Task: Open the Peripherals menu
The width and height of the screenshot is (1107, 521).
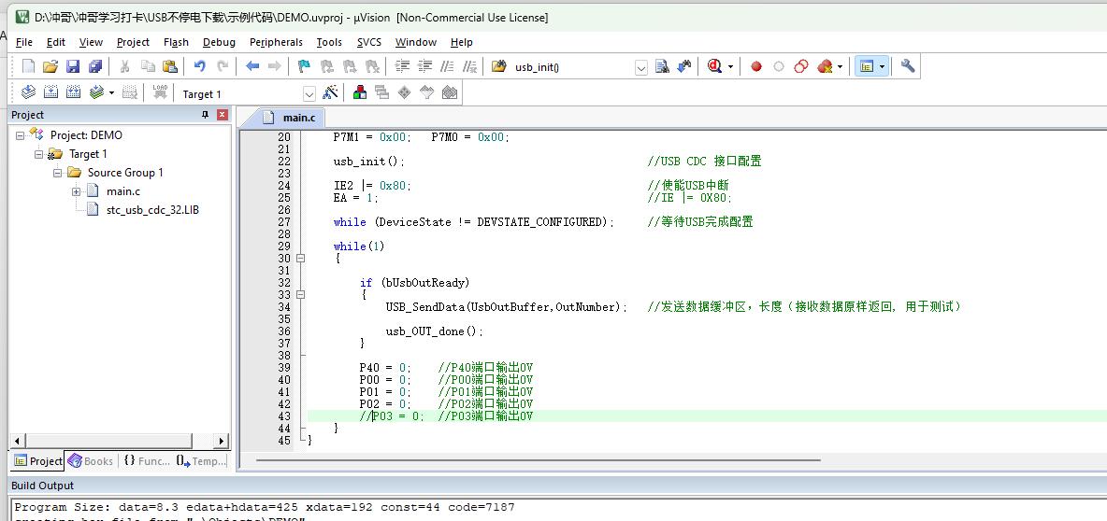Action: click(x=276, y=42)
